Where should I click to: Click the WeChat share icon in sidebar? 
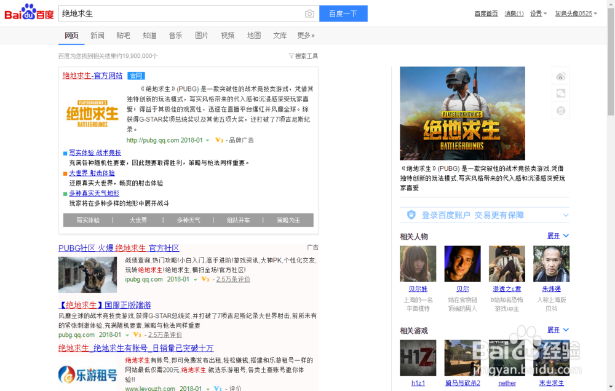pyautogui.click(x=560, y=93)
